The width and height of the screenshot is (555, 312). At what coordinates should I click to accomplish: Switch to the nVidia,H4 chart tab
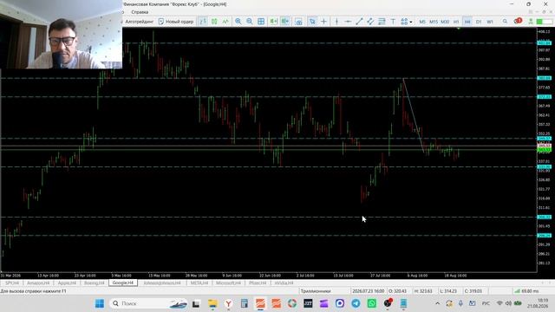[284, 283]
